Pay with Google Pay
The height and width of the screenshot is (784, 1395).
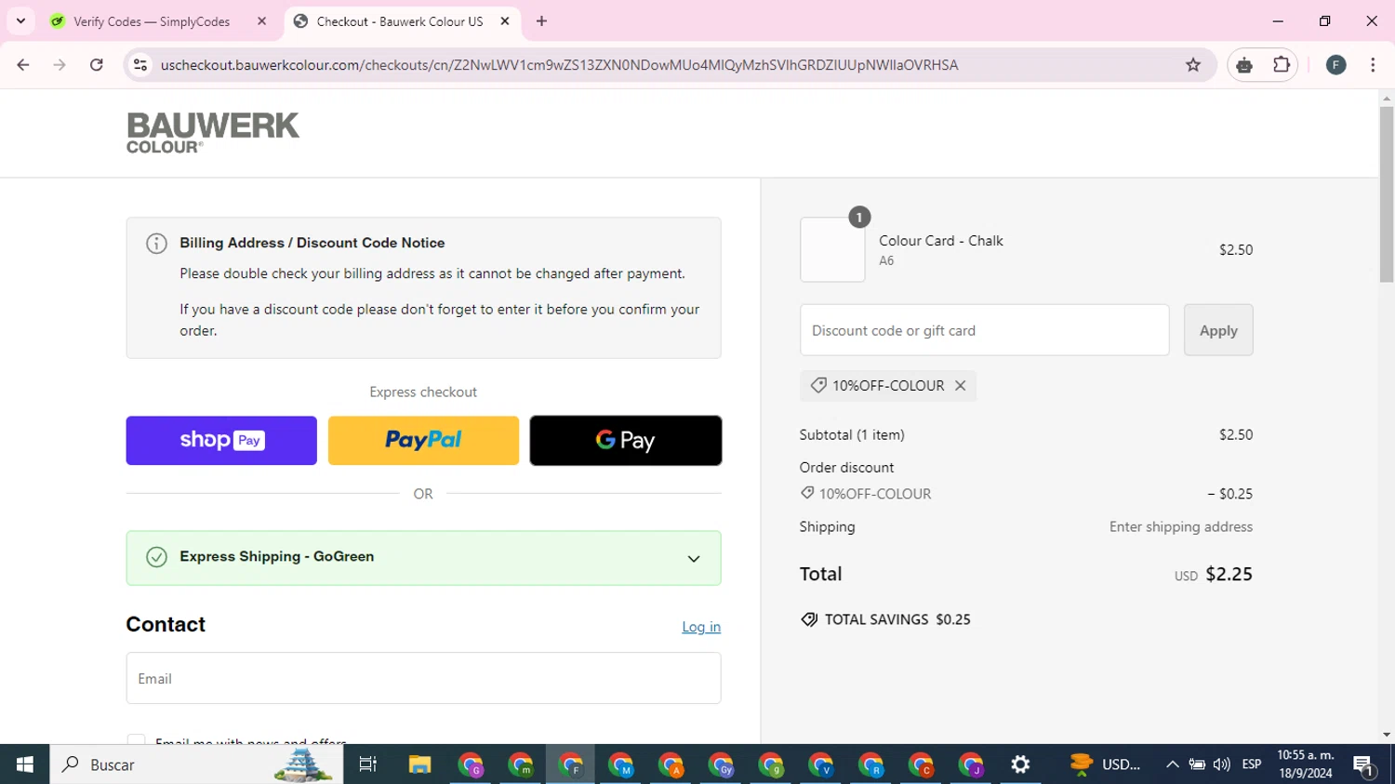coord(626,441)
